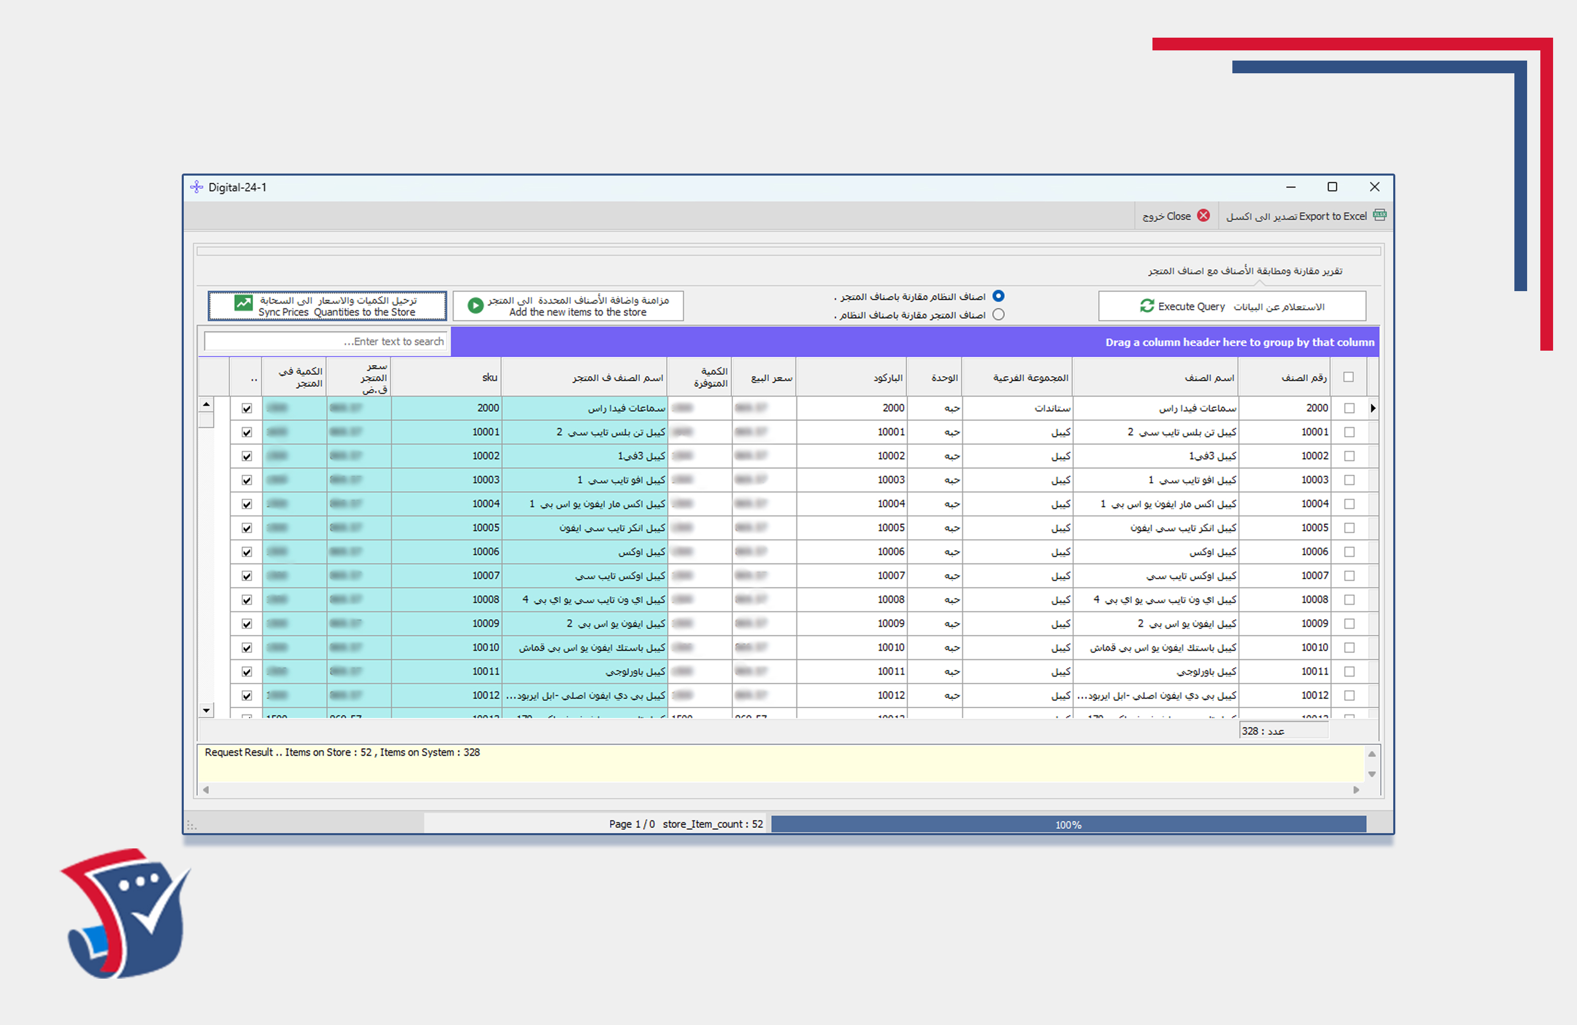Click the green refresh Execute Query icon
This screenshot has width=1577, height=1025.
click(x=1146, y=306)
